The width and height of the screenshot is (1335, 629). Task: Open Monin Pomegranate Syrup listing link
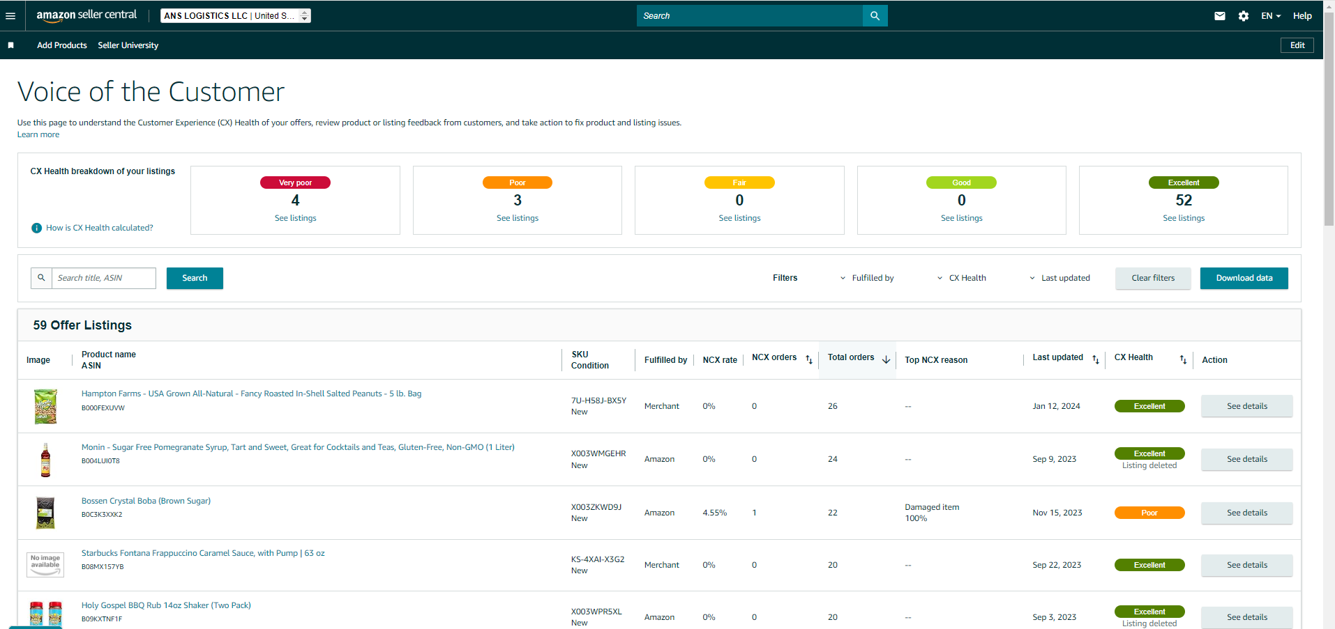(298, 447)
